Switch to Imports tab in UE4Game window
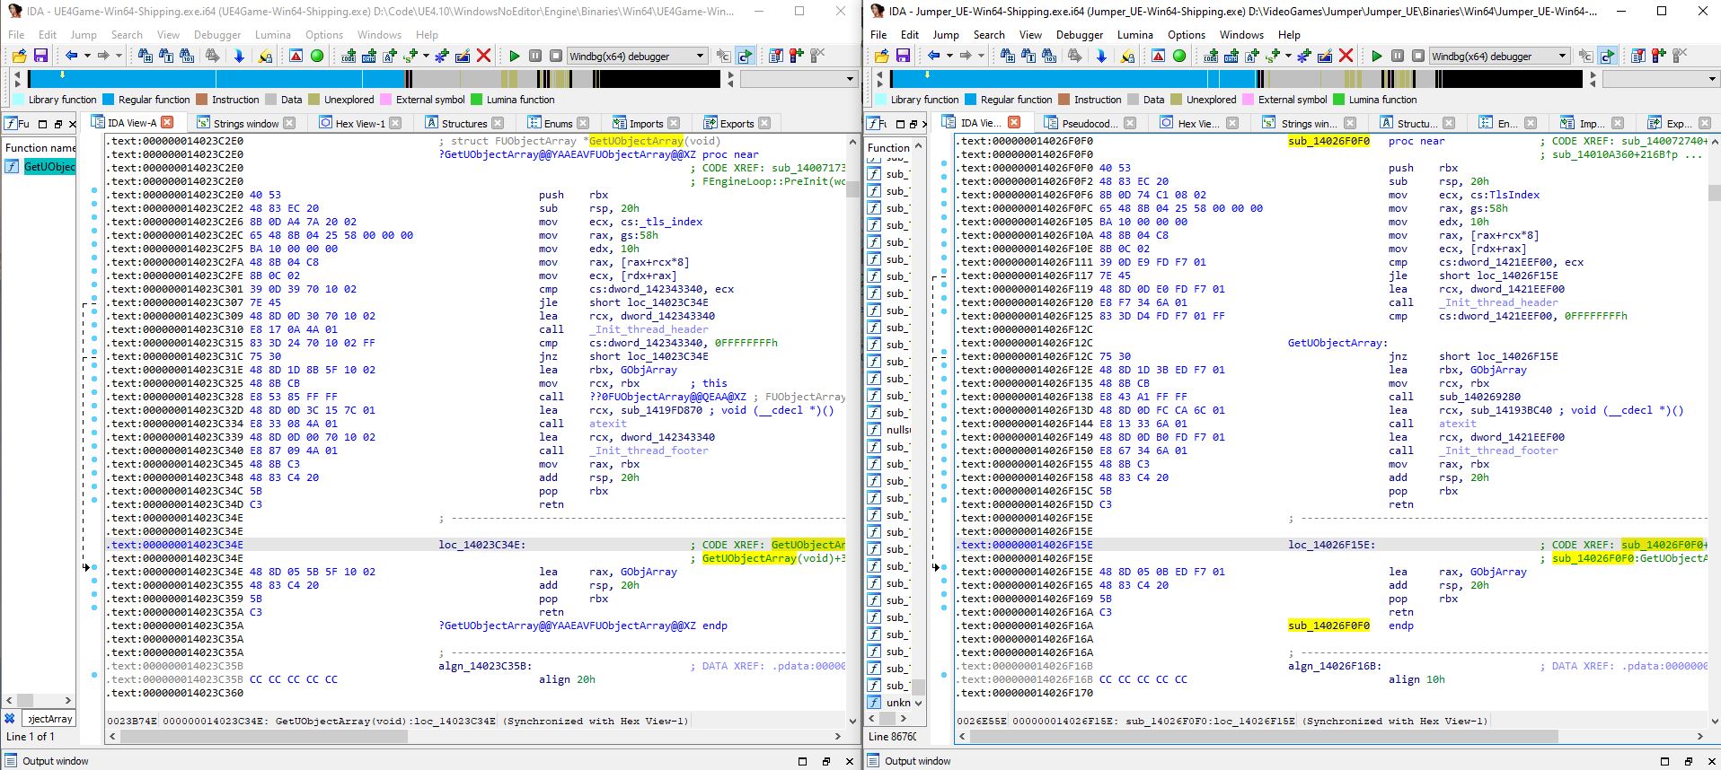Image resolution: width=1721 pixels, height=770 pixels. tap(646, 123)
